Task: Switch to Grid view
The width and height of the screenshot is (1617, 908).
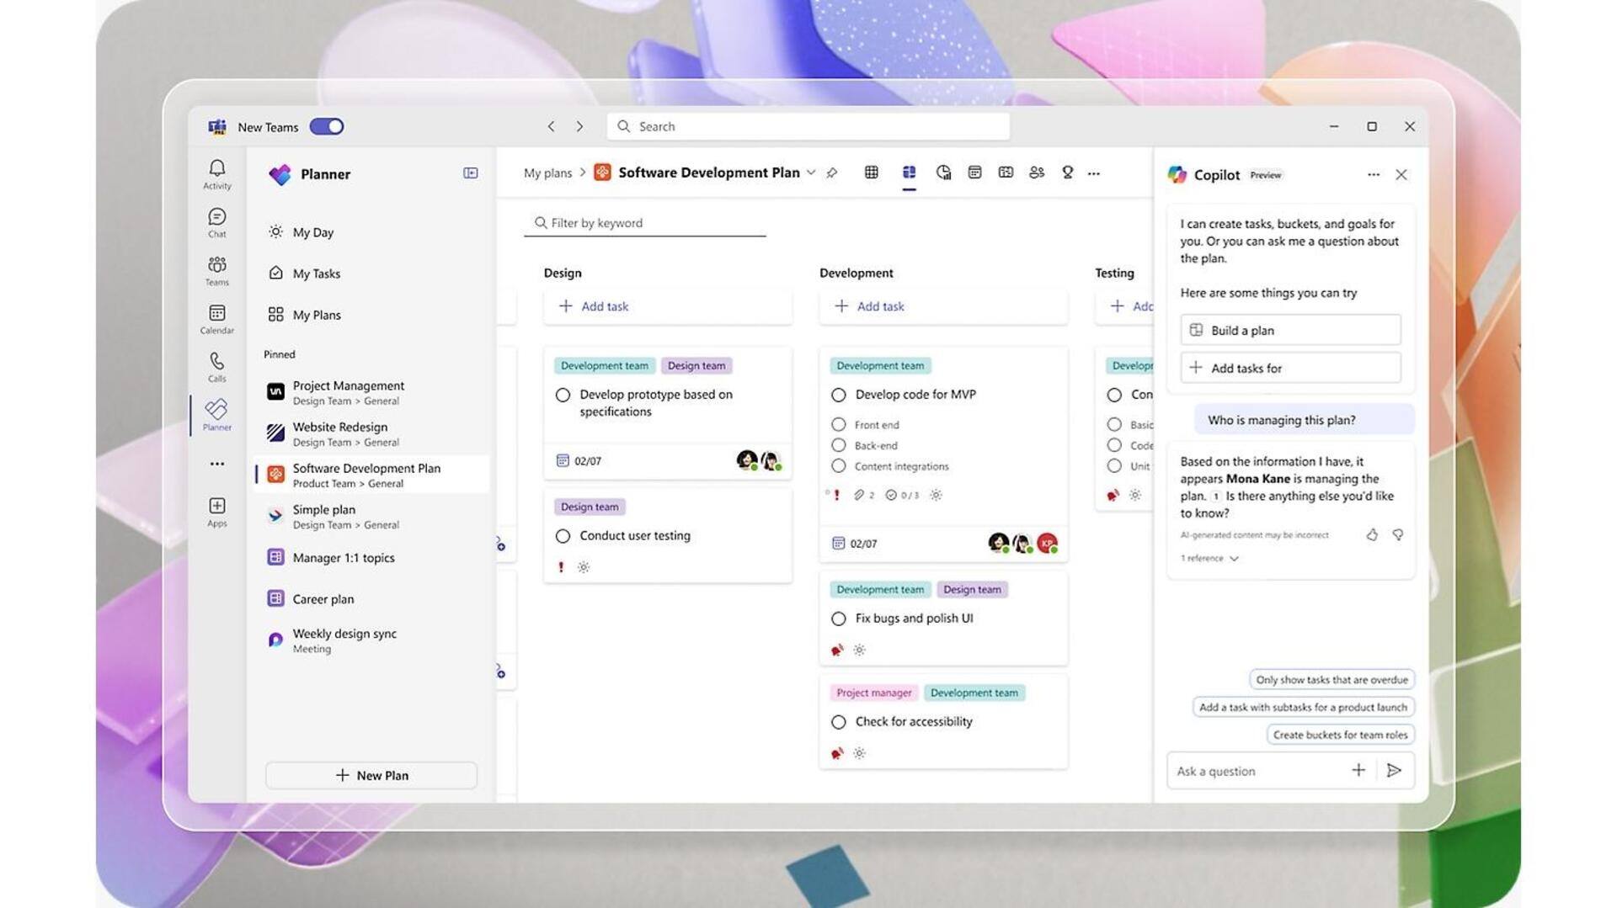Action: [x=872, y=173]
